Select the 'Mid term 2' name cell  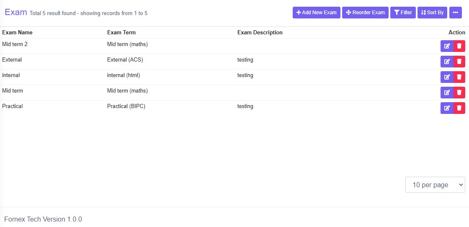(15, 44)
